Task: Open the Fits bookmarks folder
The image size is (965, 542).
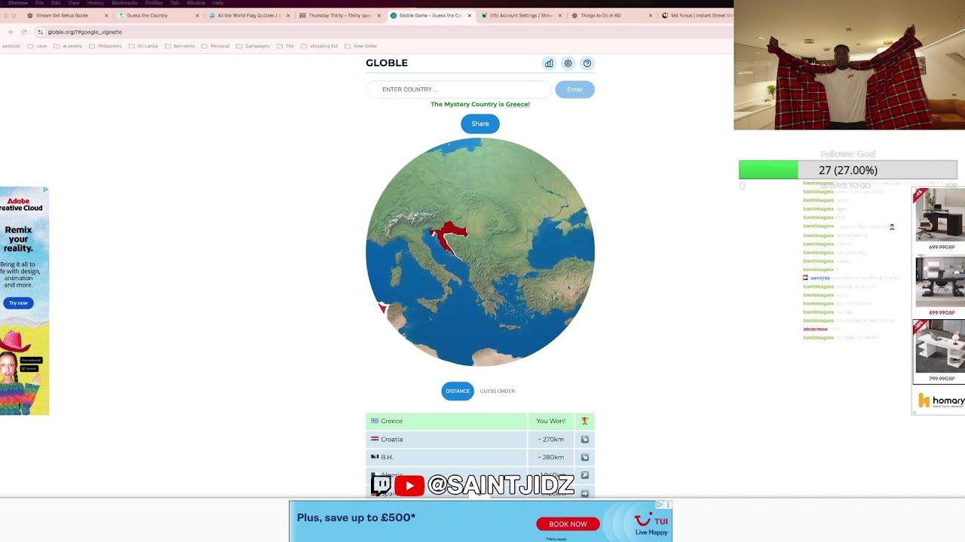Action: 286,46
